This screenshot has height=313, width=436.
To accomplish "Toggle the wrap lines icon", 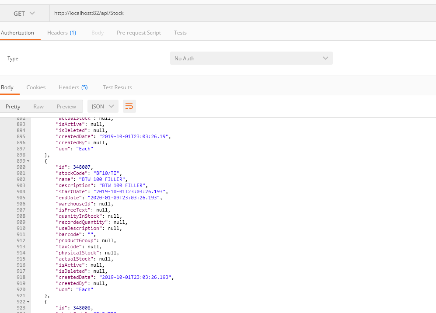I will [x=129, y=106].
